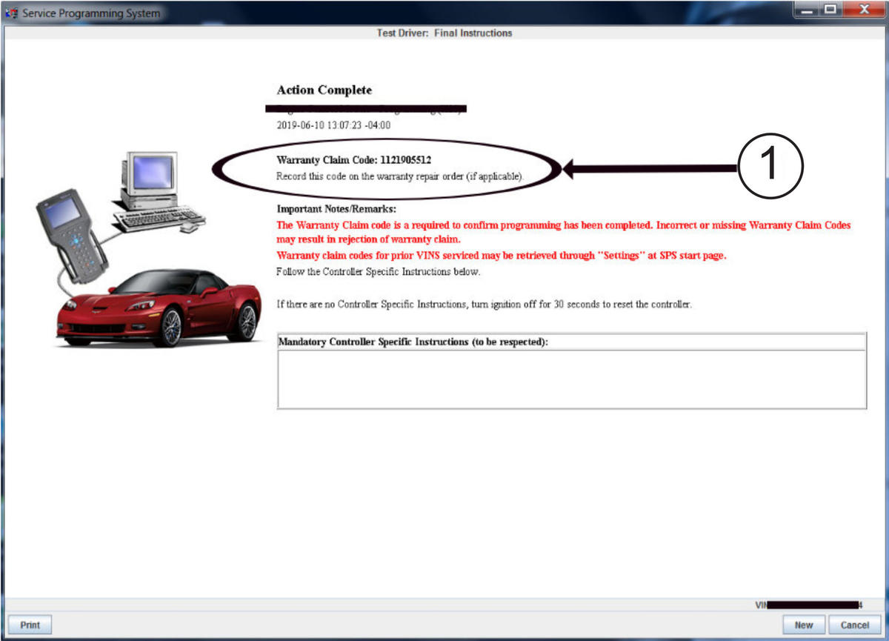Click the red warning about rejected warranty claims

point(563,232)
